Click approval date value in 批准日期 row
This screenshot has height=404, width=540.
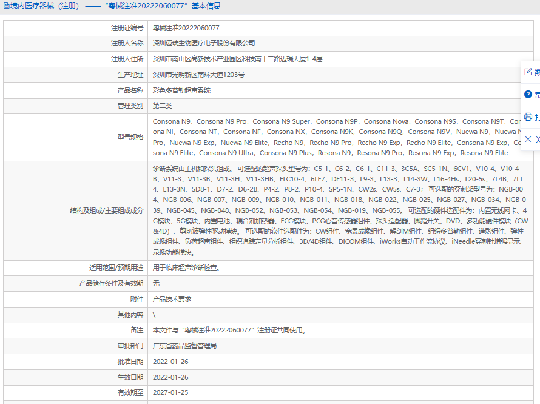coord(170,362)
